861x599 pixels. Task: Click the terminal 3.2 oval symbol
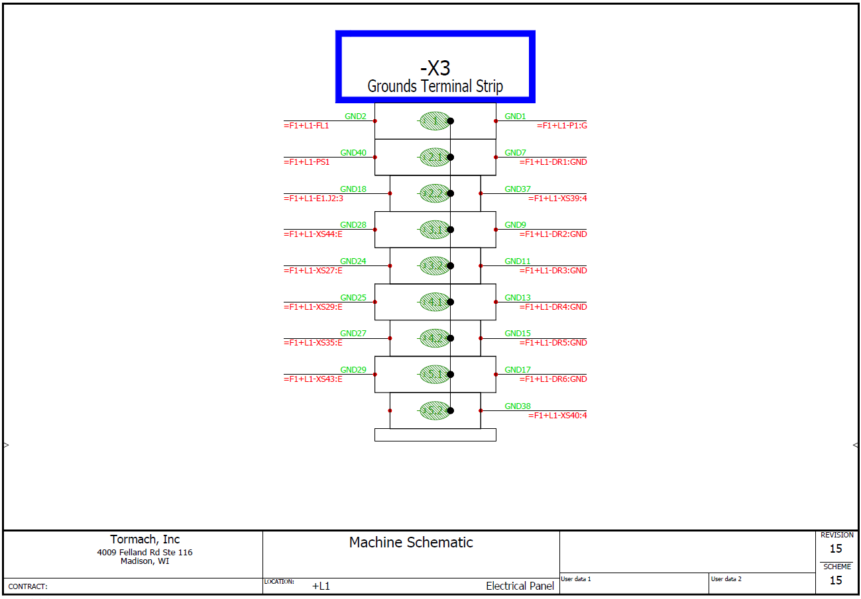click(x=435, y=265)
